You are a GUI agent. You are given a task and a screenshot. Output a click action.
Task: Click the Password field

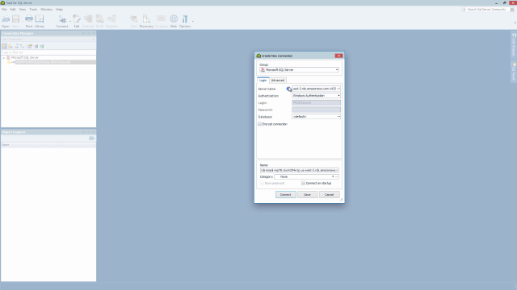tap(316, 110)
